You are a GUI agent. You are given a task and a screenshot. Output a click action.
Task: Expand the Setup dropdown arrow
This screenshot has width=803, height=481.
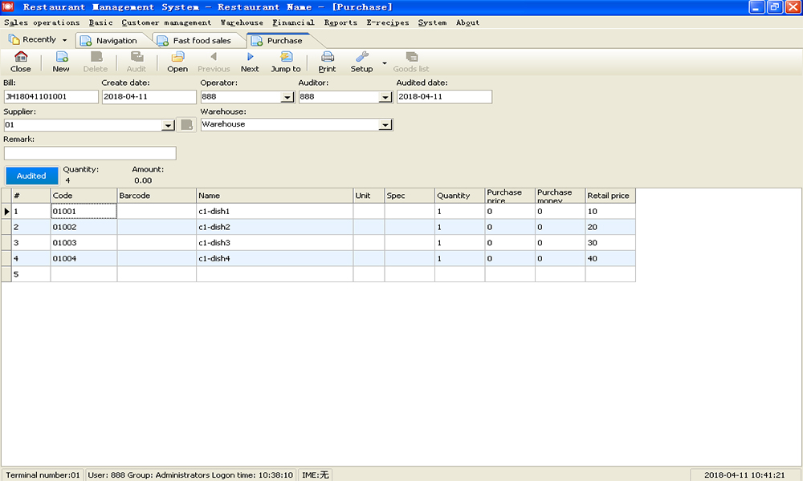pyautogui.click(x=384, y=63)
